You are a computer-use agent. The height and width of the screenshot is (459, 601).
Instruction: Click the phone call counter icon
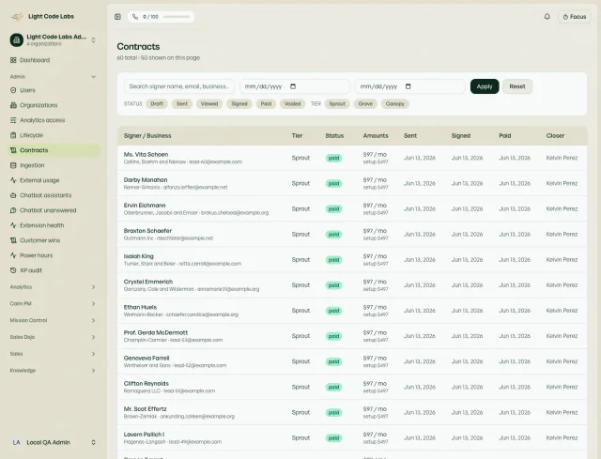(135, 17)
